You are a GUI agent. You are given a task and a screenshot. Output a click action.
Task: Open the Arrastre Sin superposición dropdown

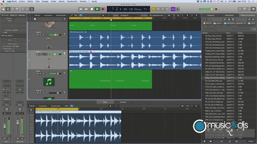[157, 15]
